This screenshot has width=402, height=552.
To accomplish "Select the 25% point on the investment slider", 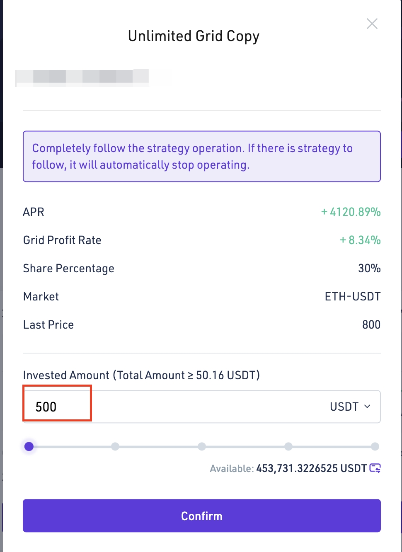I will (x=115, y=446).
